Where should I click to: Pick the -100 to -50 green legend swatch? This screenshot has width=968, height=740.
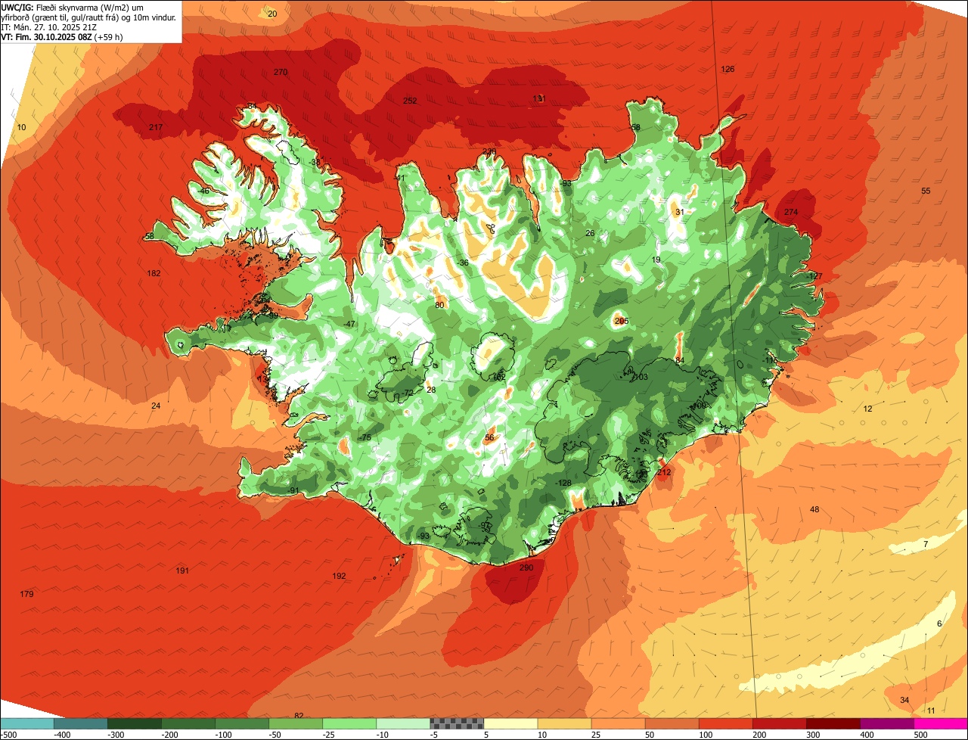pyautogui.click(x=242, y=723)
